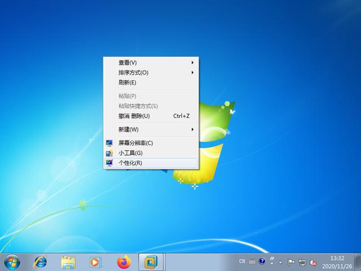Click the muted volume speaker icon
Image resolution: width=361 pixels, height=271 pixels.
coord(313,263)
